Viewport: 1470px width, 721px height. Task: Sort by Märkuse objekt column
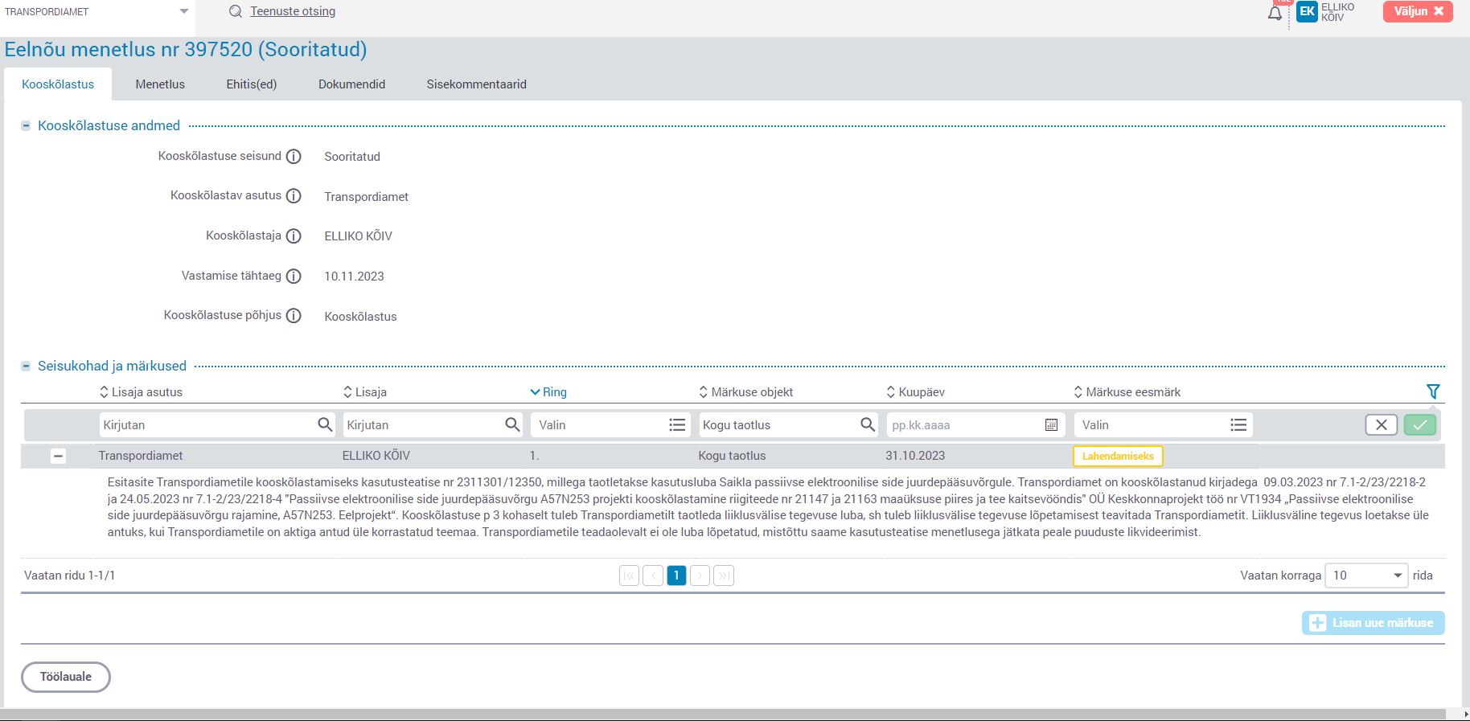click(x=746, y=392)
